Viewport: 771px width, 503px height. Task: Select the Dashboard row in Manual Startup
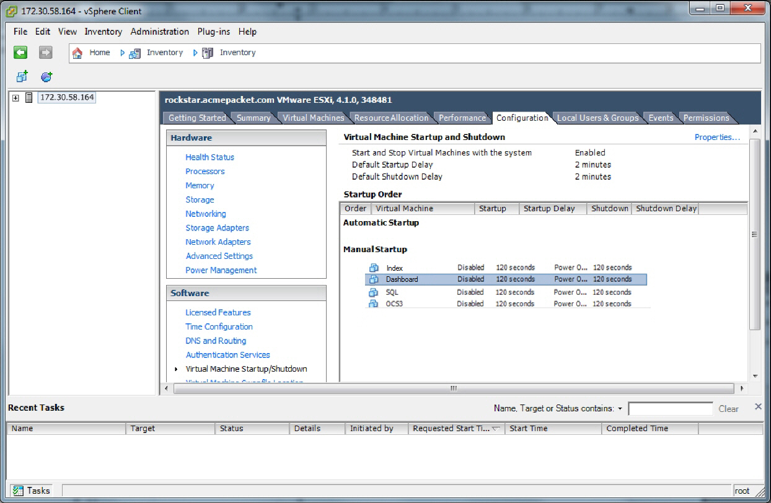point(506,279)
